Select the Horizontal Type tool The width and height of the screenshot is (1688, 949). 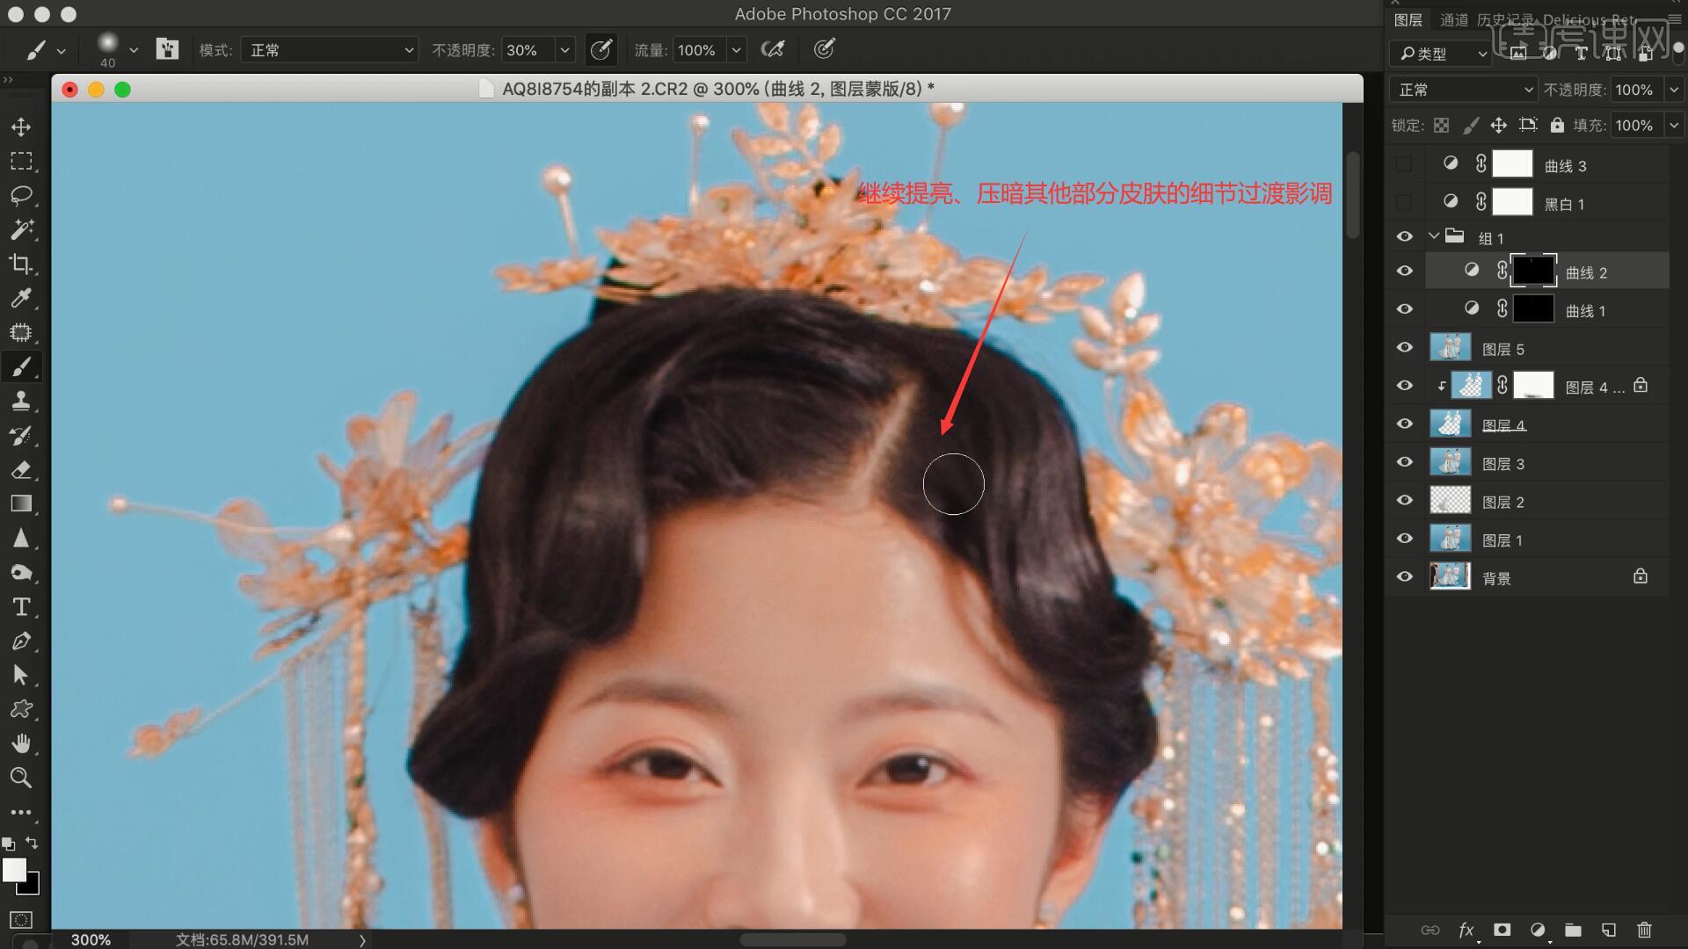tap(21, 607)
